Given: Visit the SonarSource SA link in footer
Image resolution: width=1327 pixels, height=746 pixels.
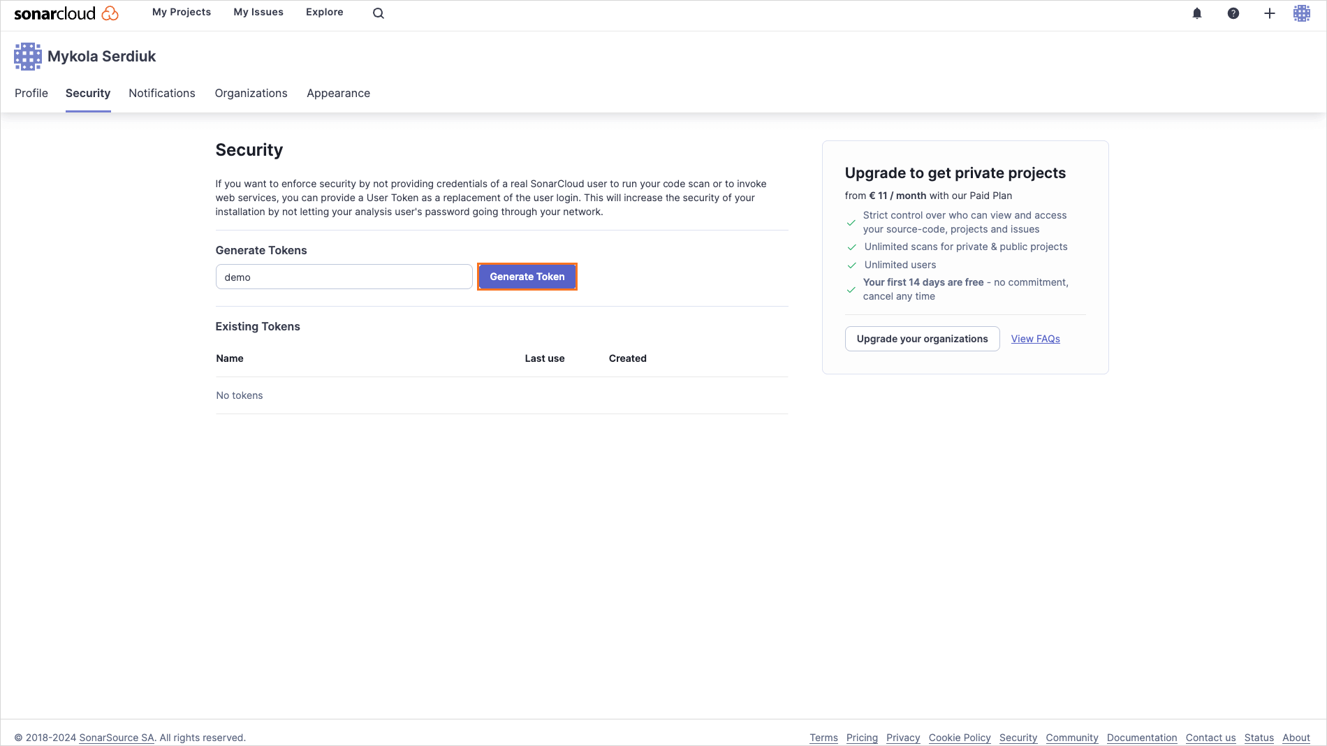Looking at the screenshot, I should (116, 737).
